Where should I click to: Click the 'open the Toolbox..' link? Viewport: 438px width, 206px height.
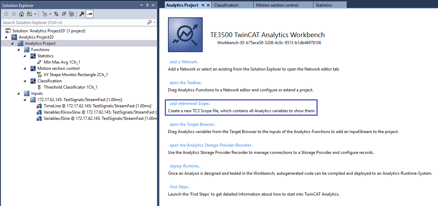(186, 83)
